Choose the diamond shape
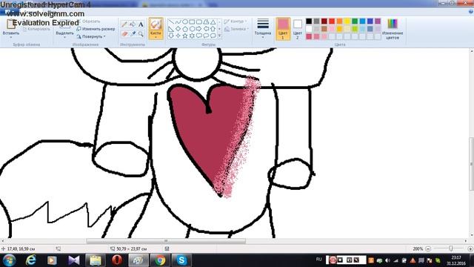 coord(178,29)
